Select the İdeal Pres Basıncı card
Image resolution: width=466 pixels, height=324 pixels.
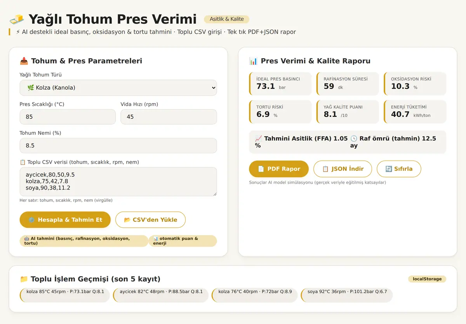tap(280, 84)
